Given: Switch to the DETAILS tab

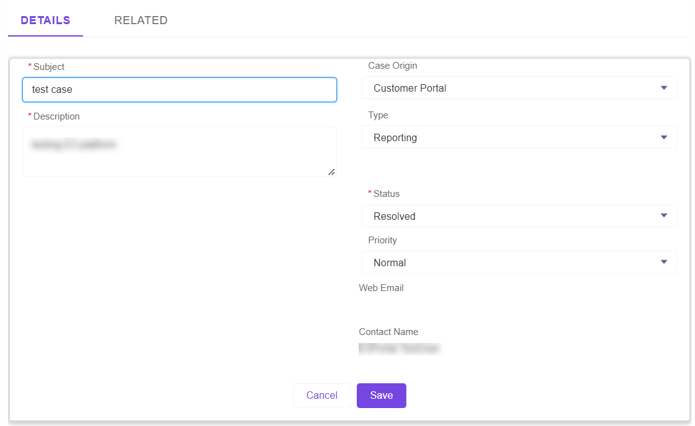Looking at the screenshot, I should click(45, 20).
